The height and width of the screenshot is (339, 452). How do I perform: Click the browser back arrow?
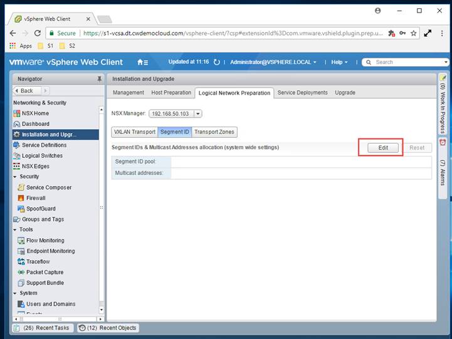click(x=13, y=33)
